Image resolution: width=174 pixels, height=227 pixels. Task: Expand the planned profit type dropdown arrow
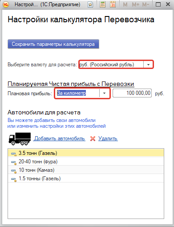[104, 93]
